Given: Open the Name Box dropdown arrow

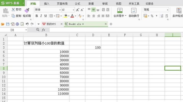Looking at the screenshot, I should pos(26,30).
